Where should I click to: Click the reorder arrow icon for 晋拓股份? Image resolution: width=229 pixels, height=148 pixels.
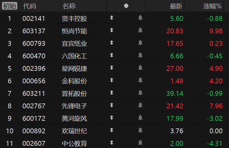tap(112, 93)
